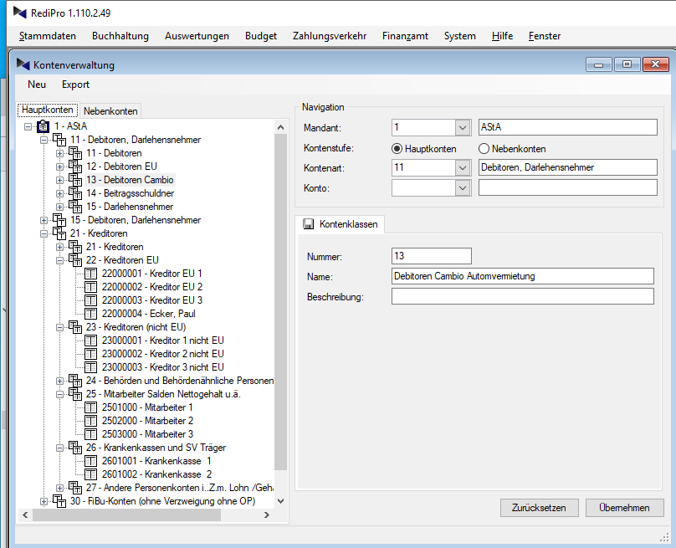Open the Buchhaltung menu
Screen dimensions: 676x548
pos(120,36)
